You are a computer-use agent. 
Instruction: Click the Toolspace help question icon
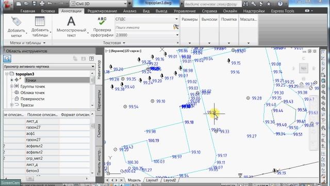pos(91,58)
